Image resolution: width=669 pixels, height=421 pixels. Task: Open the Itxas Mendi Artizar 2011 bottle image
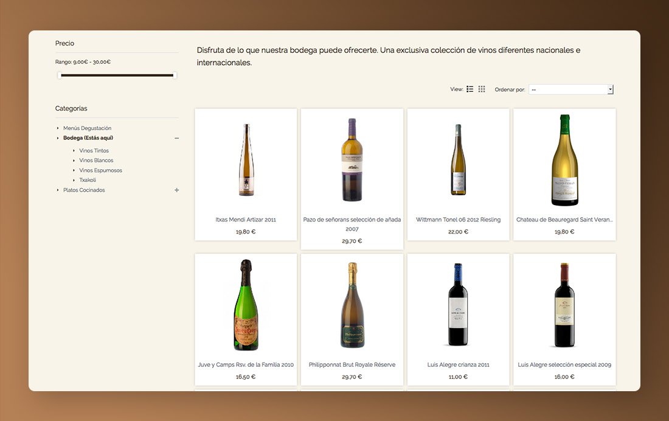pos(246,159)
